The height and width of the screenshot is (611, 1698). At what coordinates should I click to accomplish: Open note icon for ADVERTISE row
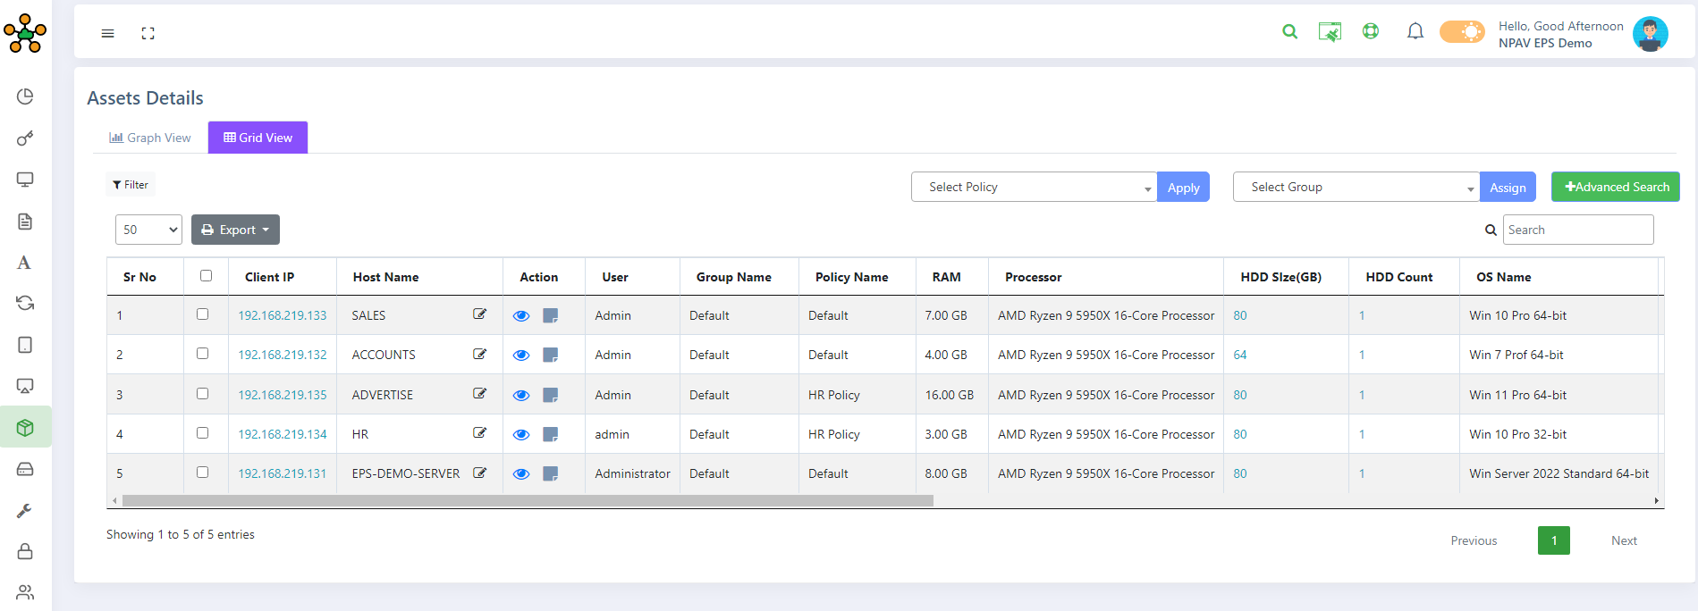(551, 395)
